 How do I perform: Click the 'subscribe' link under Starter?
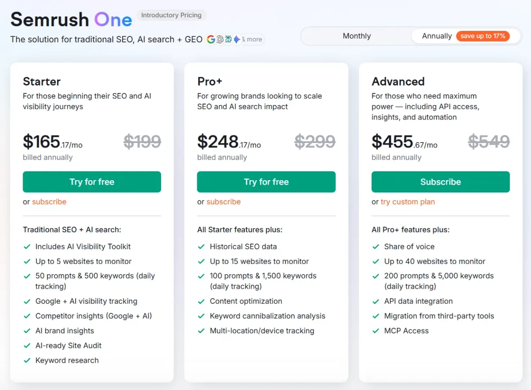point(49,202)
